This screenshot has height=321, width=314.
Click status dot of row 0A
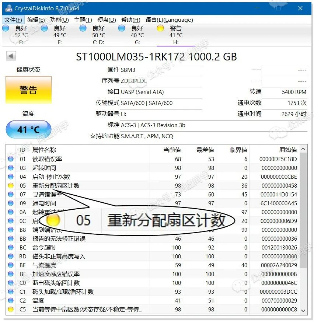pos(11,212)
